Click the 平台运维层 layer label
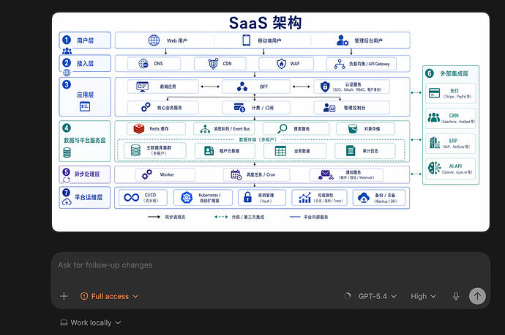The height and width of the screenshot is (335, 505). pos(89,197)
